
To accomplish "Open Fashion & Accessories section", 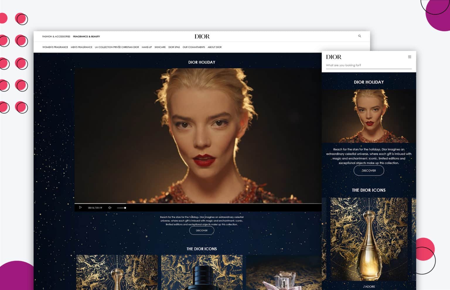I will coord(56,37).
